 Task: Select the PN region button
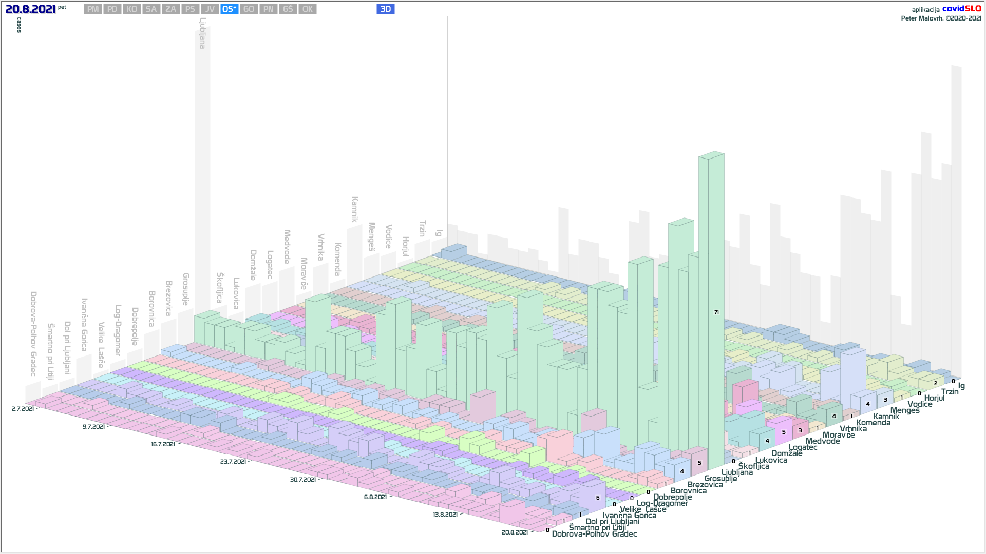(x=268, y=9)
